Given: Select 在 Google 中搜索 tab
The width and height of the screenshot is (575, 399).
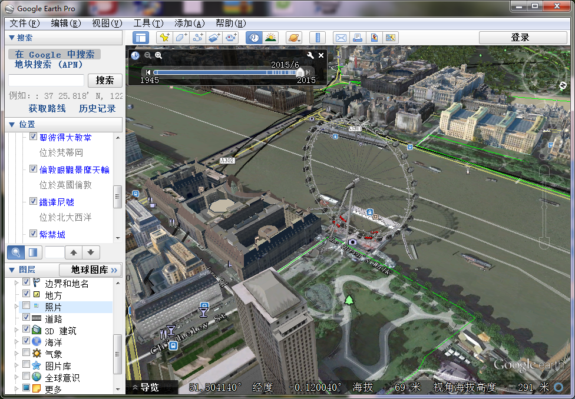Looking at the screenshot, I should [x=55, y=54].
